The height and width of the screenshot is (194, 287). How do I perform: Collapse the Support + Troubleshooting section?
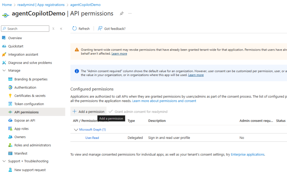click(4, 161)
